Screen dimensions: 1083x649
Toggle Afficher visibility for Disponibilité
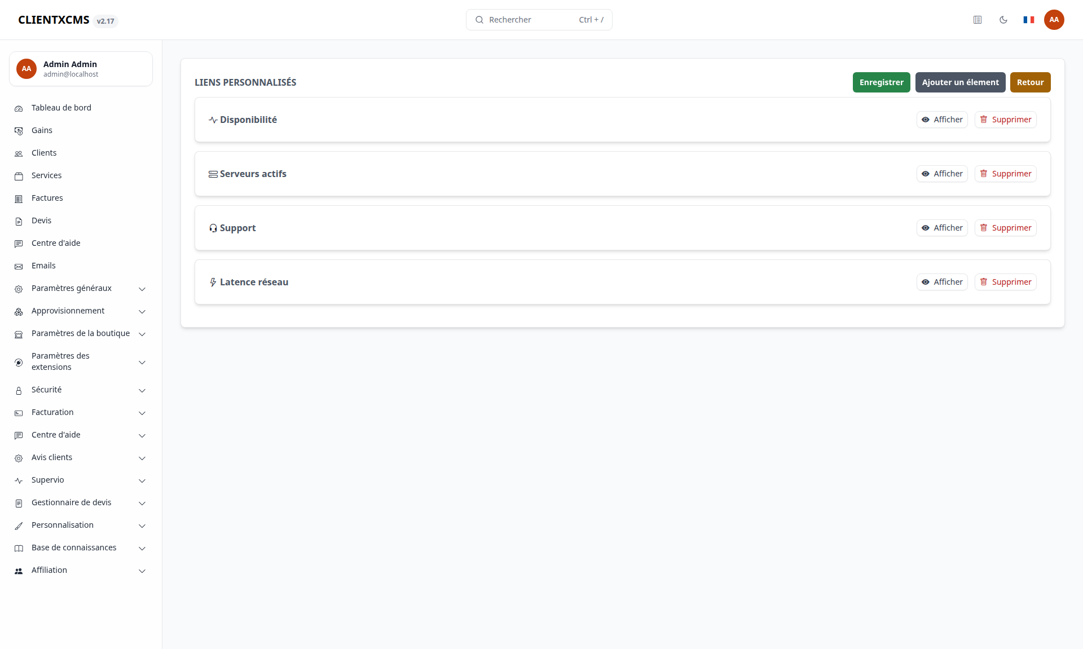[942, 120]
